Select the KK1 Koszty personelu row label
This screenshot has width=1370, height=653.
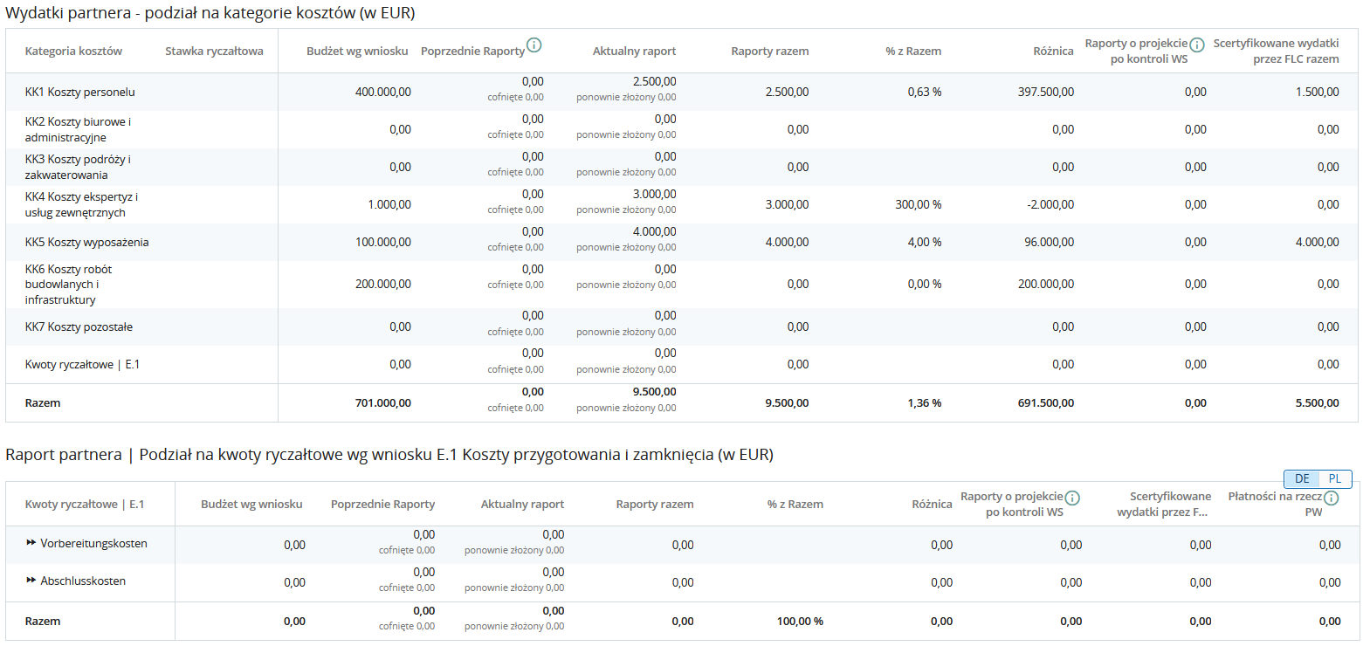(79, 92)
